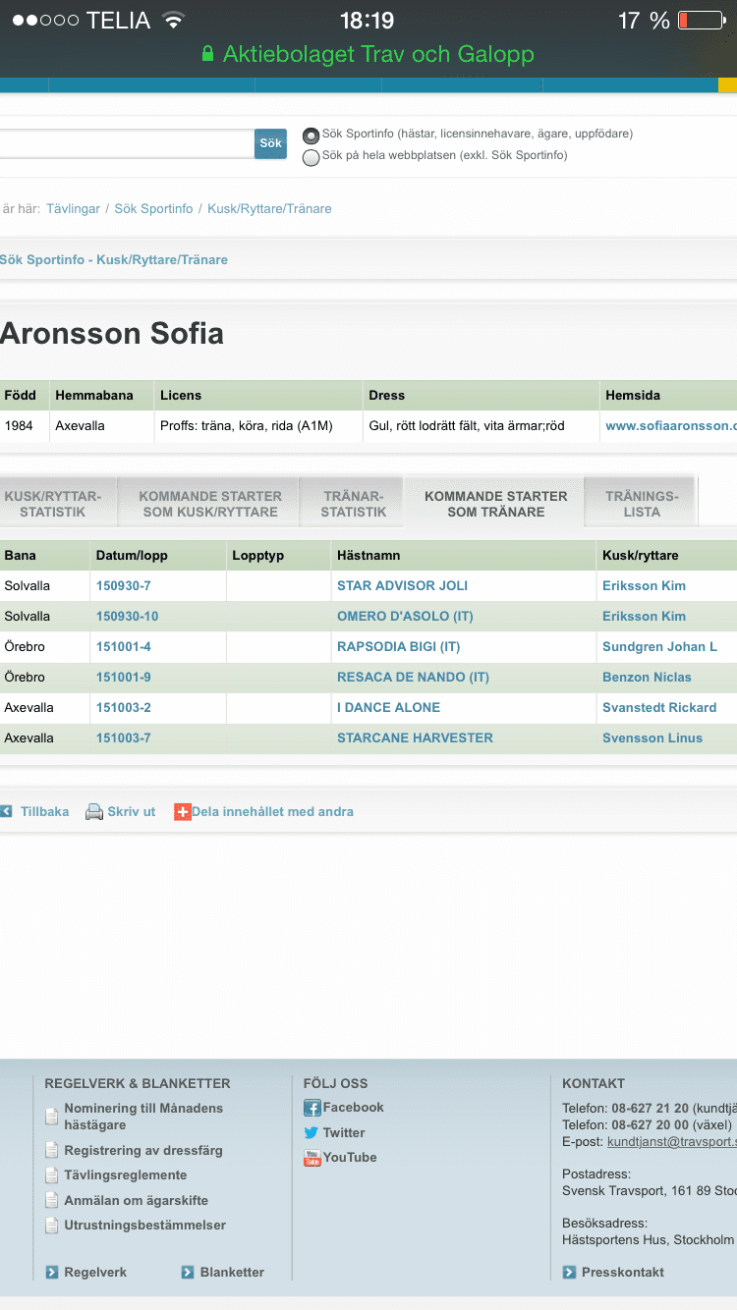Open driver Svensson Linus
The width and height of the screenshot is (737, 1310).
(x=652, y=738)
